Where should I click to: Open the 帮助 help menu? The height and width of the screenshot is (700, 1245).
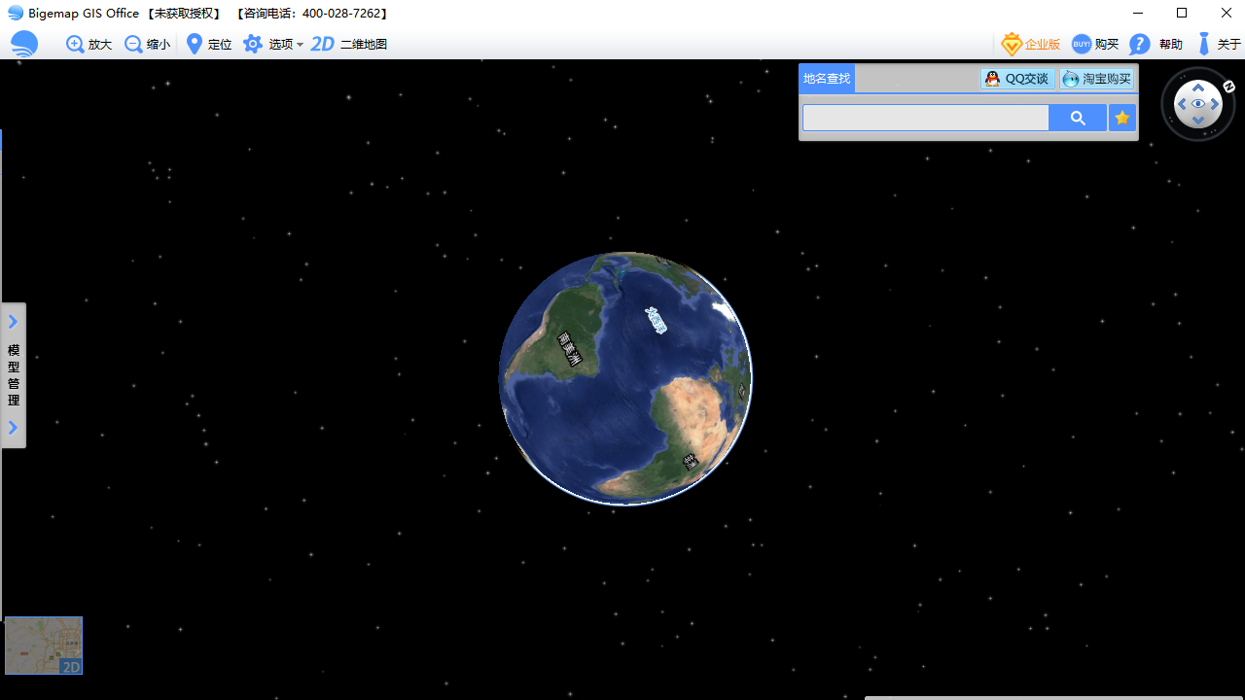coord(1157,44)
